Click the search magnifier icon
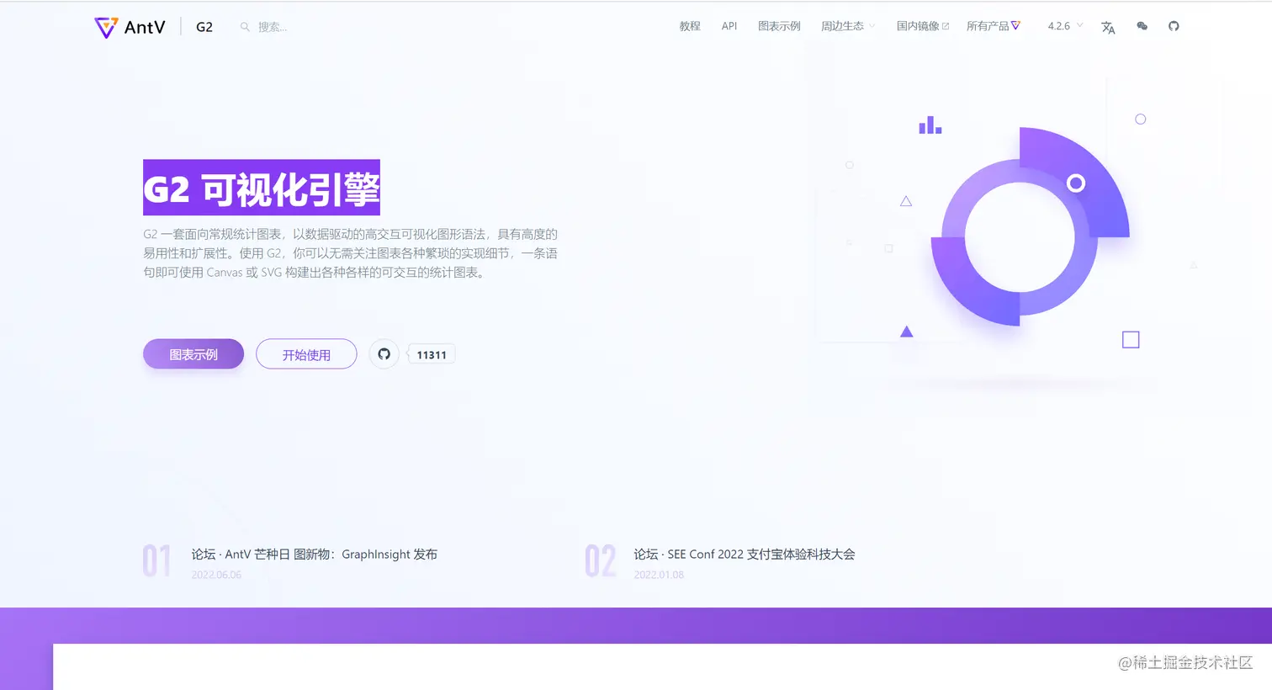This screenshot has height=690, width=1272. tap(245, 27)
